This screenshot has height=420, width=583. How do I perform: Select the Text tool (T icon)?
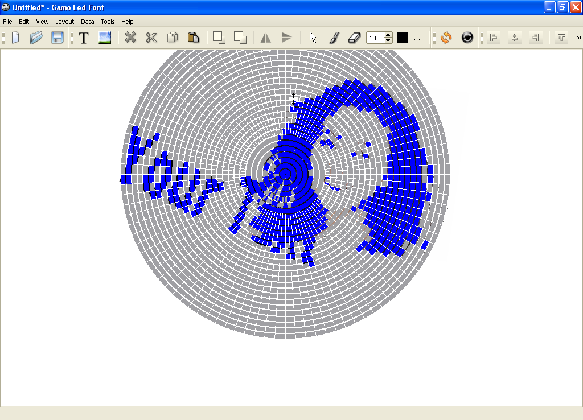point(84,38)
